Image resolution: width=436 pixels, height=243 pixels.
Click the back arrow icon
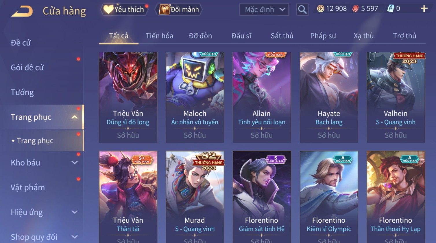(22, 11)
